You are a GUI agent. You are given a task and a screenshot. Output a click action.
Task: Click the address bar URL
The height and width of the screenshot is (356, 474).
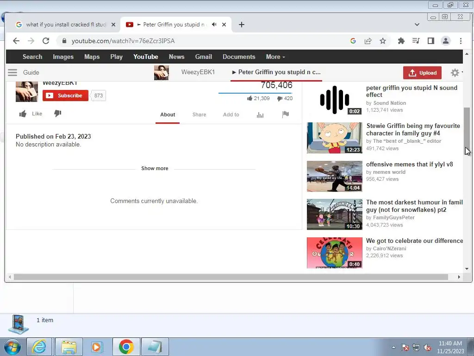pos(123,41)
